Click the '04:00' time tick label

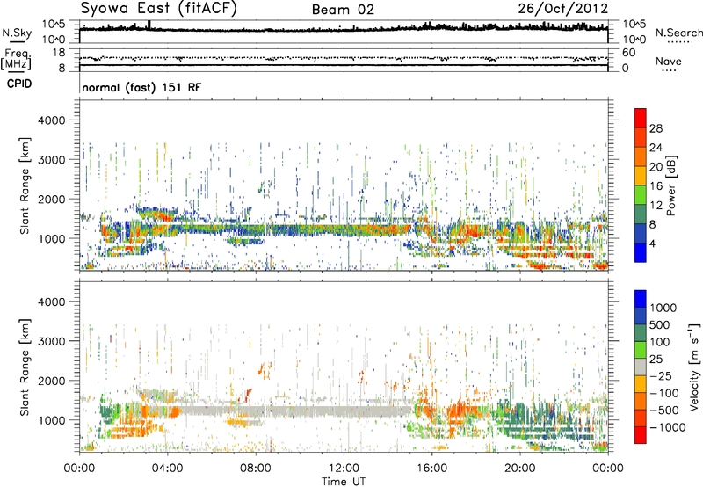tap(167, 469)
